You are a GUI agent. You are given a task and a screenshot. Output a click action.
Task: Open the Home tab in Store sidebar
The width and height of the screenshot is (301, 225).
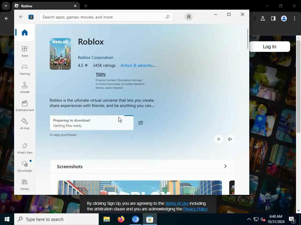pyautogui.click(x=25, y=33)
